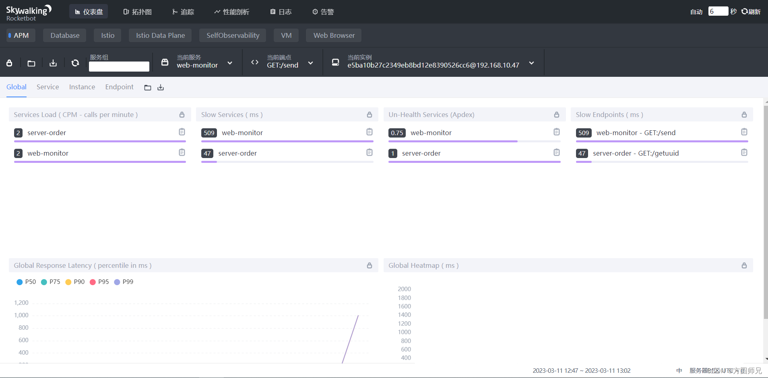Expand the current instance dropdown

pyautogui.click(x=532, y=63)
